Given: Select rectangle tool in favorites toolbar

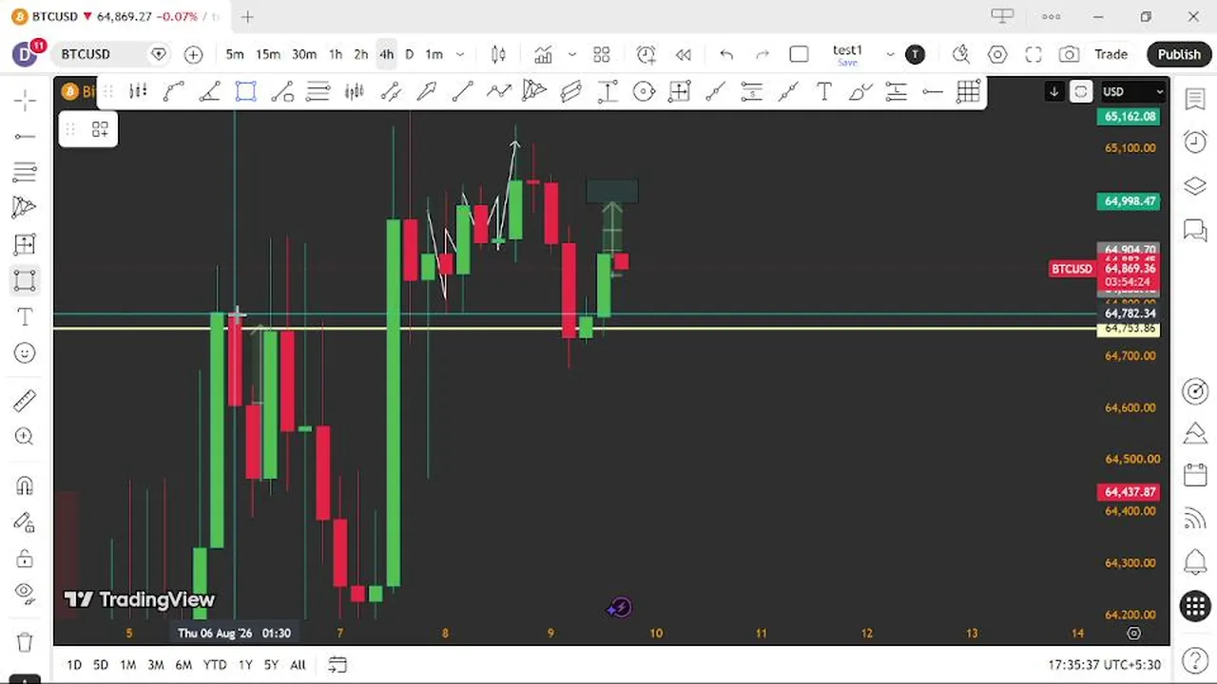Looking at the screenshot, I should click(245, 91).
